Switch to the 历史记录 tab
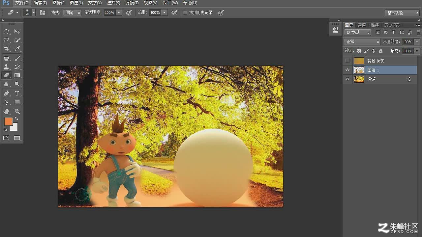The width and height of the screenshot is (422, 237). pyautogui.click(x=392, y=25)
